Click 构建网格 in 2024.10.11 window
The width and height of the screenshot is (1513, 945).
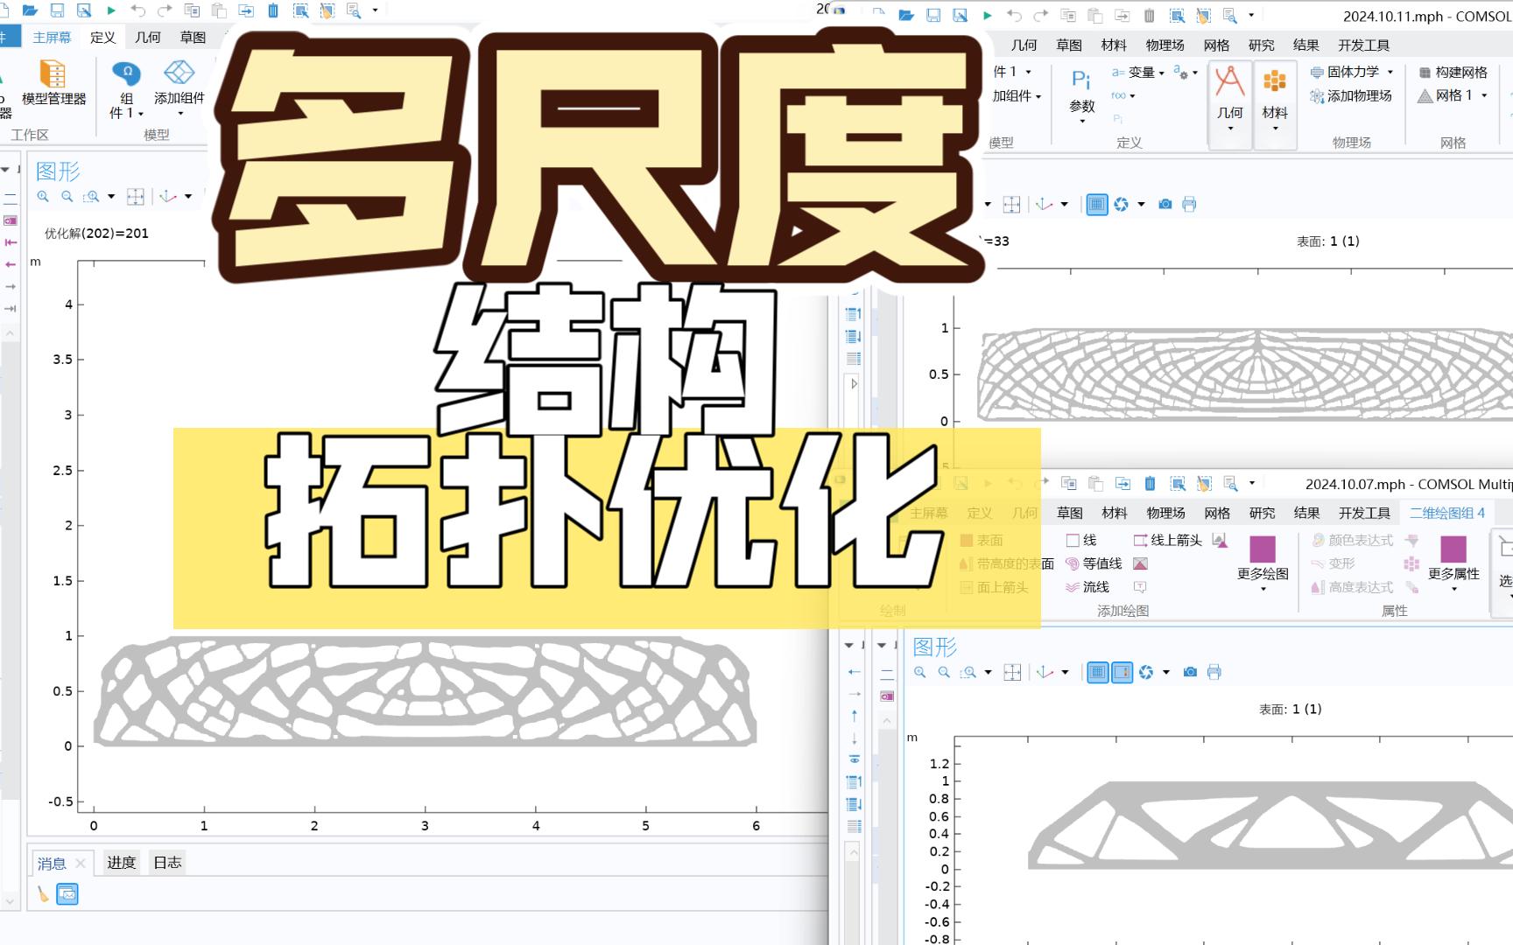point(1453,72)
